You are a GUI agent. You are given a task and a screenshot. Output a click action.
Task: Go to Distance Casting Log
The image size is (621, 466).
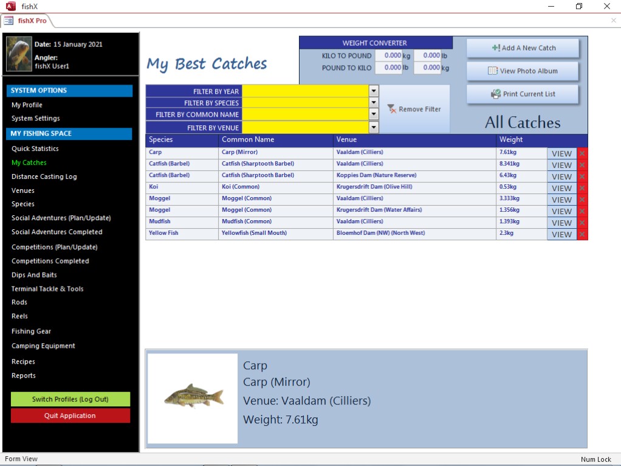point(44,176)
